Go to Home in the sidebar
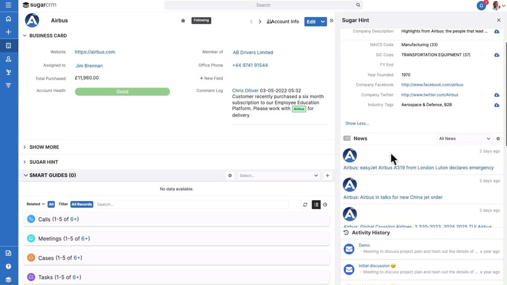 pyautogui.click(x=8, y=19)
